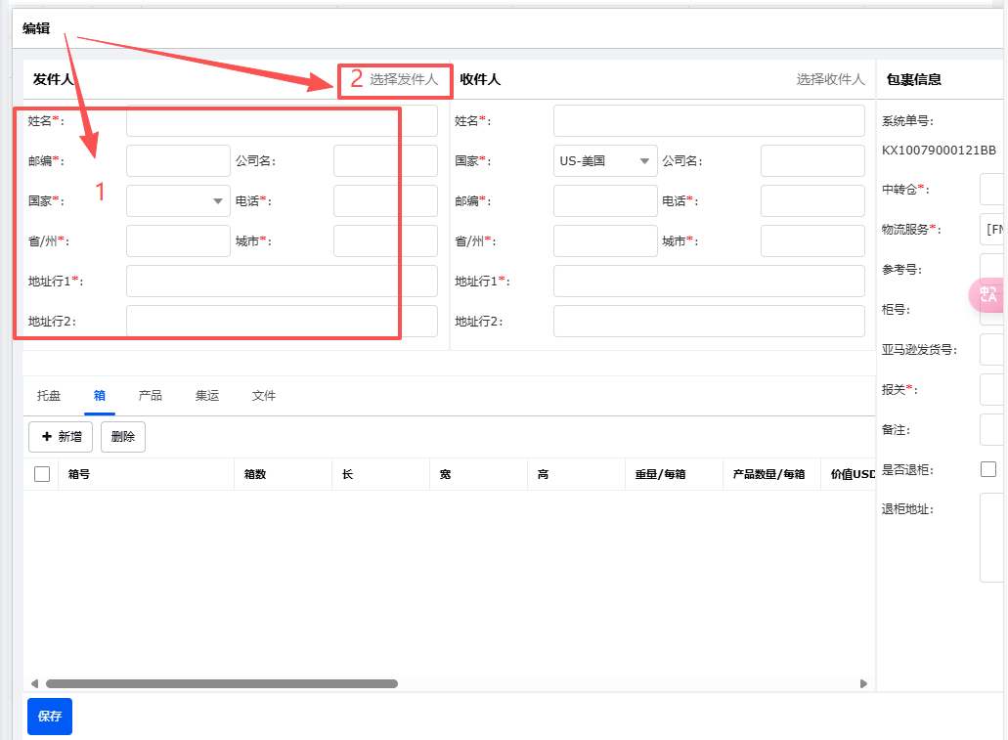This screenshot has height=740, width=1008.
Task: Open the 物流服务 logistics service dropdown
Action: (x=992, y=230)
